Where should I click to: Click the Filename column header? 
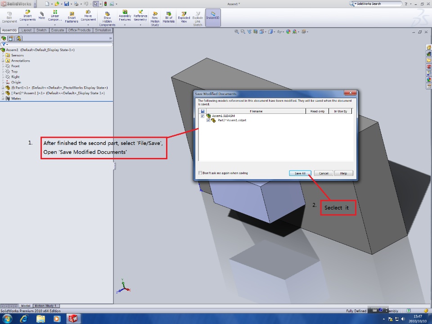256,111
